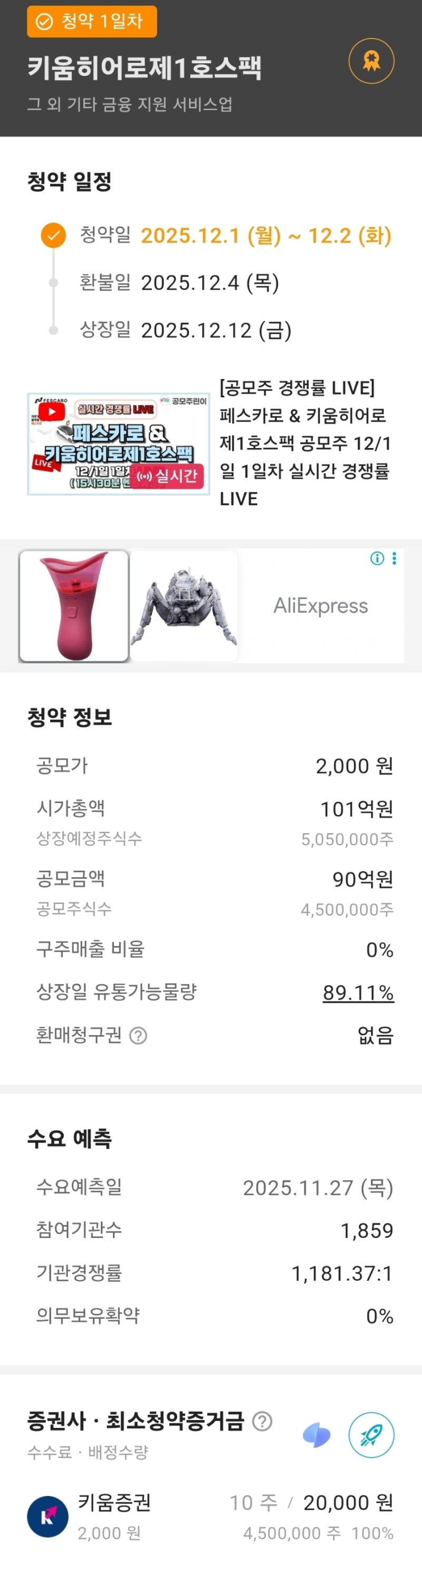Open the AliExpress ad banner
Image resolution: width=422 pixels, height=1572 pixels.
coord(321,606)
